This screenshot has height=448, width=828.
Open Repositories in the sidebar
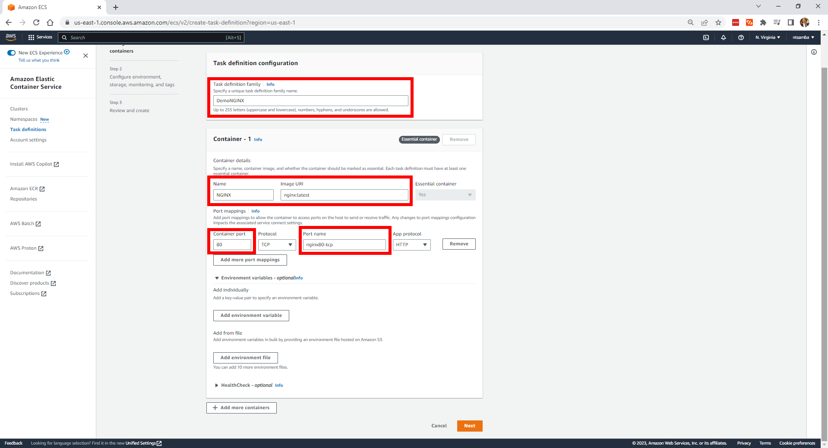23,199
